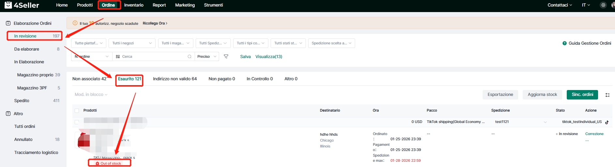Switch to Indirizzo non valido tab
The height and width of the screenshot is (167, 615).
175,79
